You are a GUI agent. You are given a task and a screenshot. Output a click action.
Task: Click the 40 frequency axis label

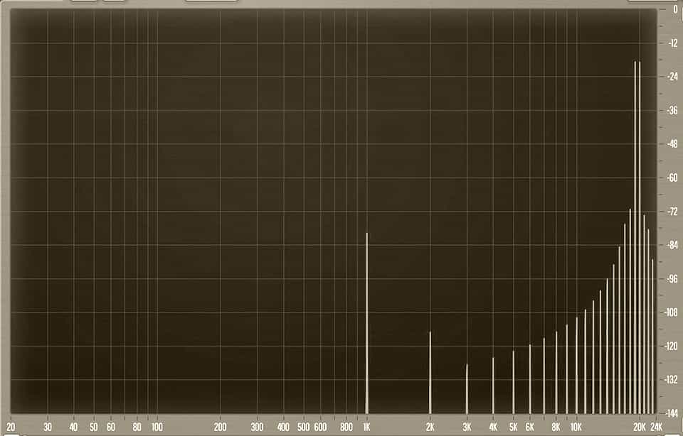(x=73, y=427)
